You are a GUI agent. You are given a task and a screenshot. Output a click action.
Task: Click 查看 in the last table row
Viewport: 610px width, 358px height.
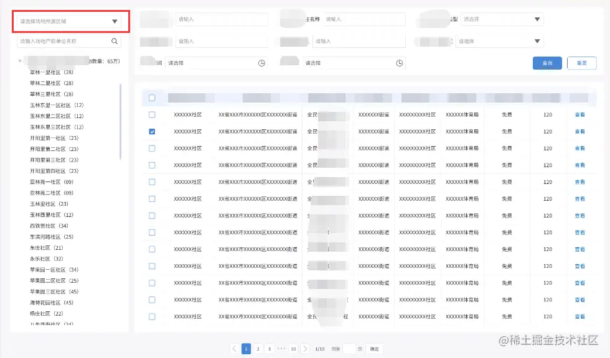(579, 316)
